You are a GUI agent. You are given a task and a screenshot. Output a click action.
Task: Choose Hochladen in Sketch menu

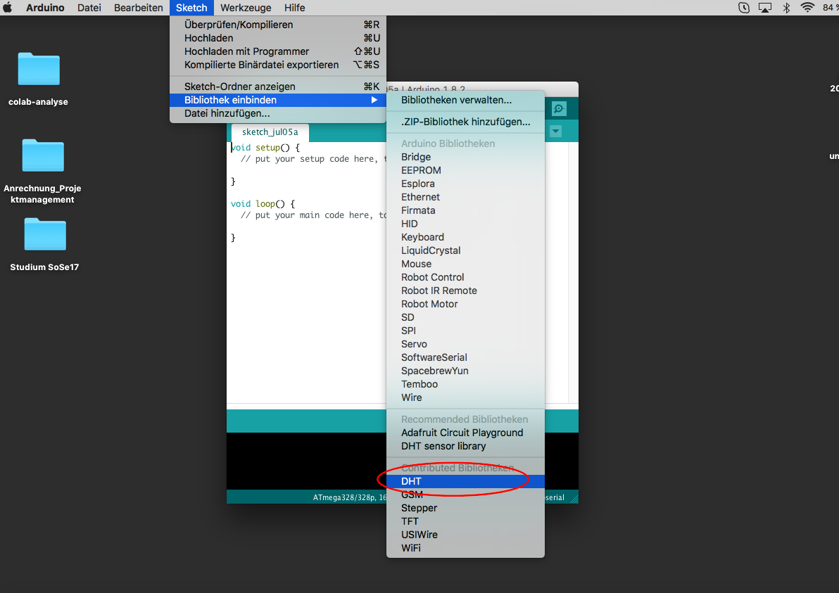(x=278, y=38)
